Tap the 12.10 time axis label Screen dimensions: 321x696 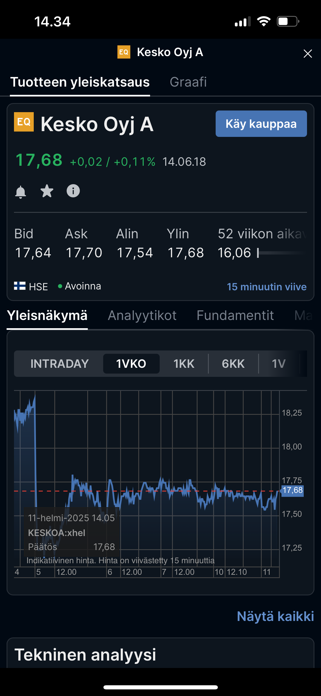pyautogui.click(x=237, y=572)
